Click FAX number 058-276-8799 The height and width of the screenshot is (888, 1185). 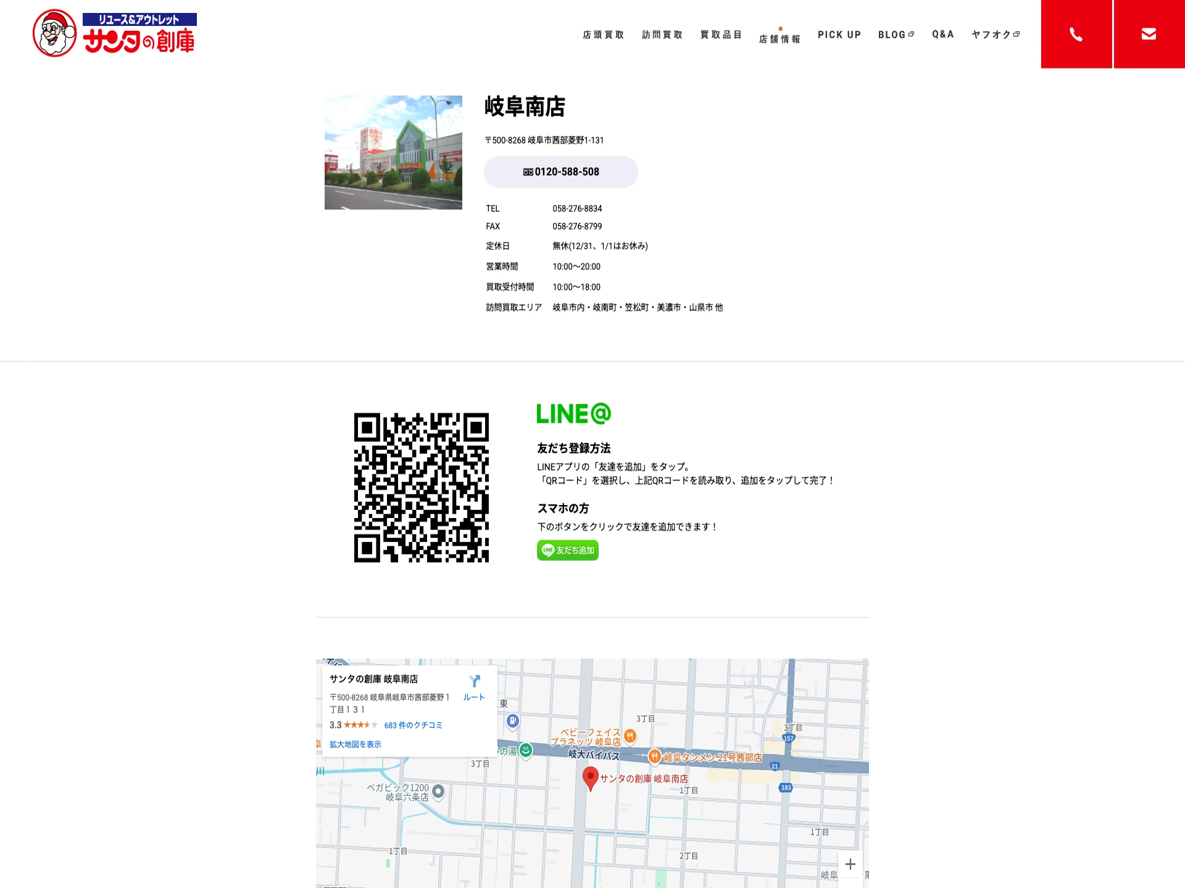tap(577, 226)
